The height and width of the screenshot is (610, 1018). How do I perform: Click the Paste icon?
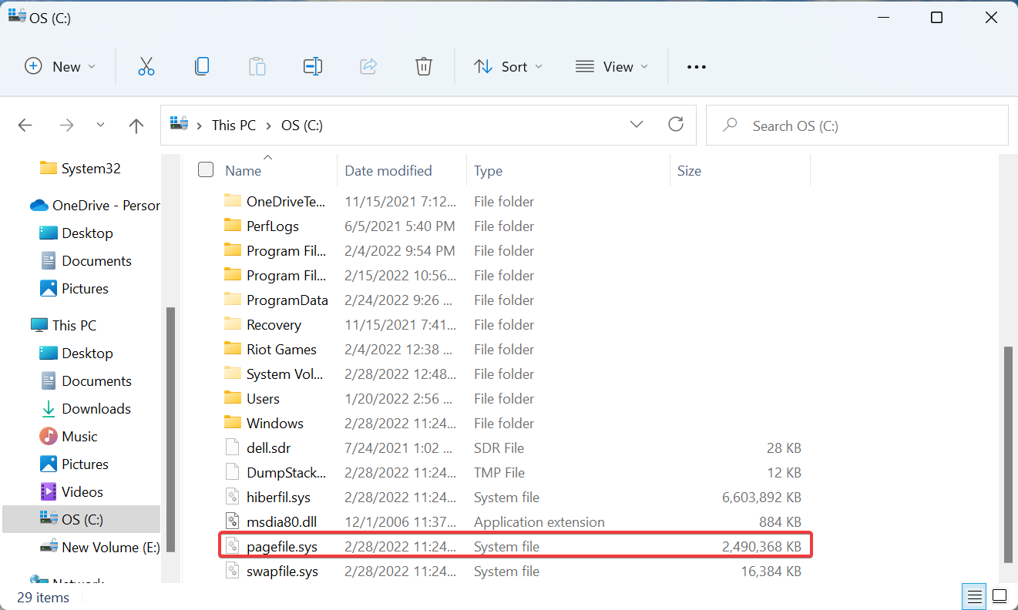pyautogui.click(x=257, y=66)
